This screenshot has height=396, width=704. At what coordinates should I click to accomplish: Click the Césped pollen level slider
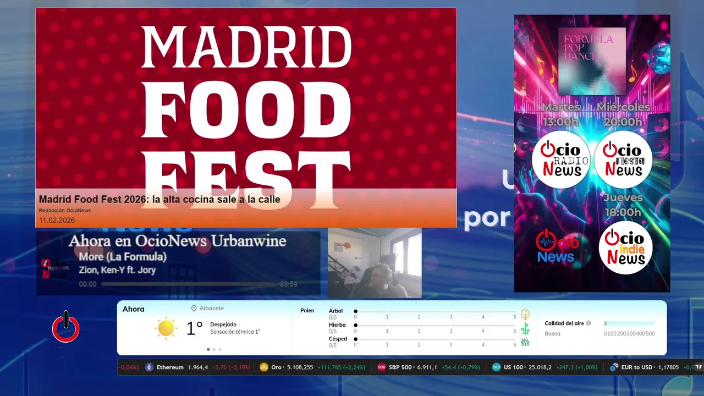click(x=435, y=339)
